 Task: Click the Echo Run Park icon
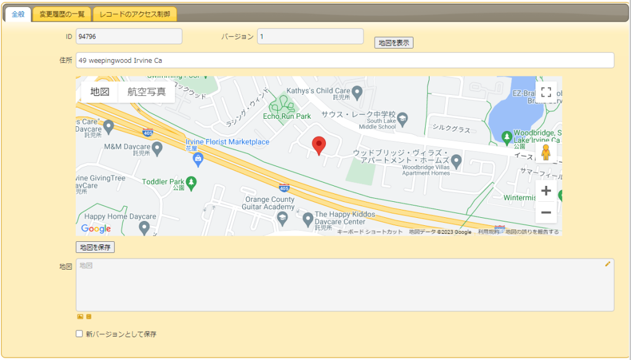(x=282, y=106)
